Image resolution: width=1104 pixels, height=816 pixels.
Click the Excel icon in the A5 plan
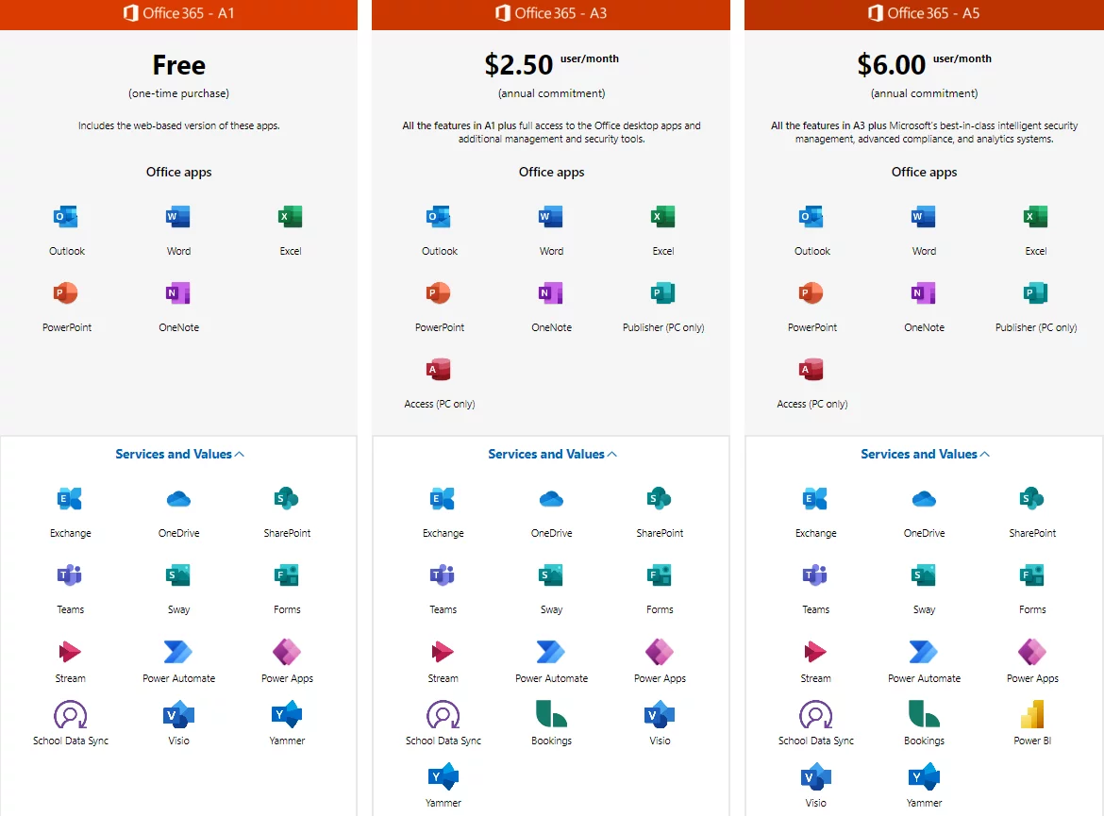click(x=1035, y=217)
